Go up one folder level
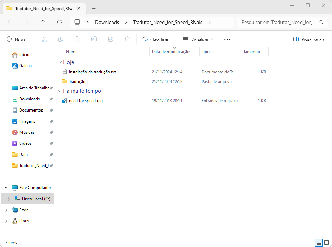Viewport: 332px width, 247px height. tap(43, 22)
